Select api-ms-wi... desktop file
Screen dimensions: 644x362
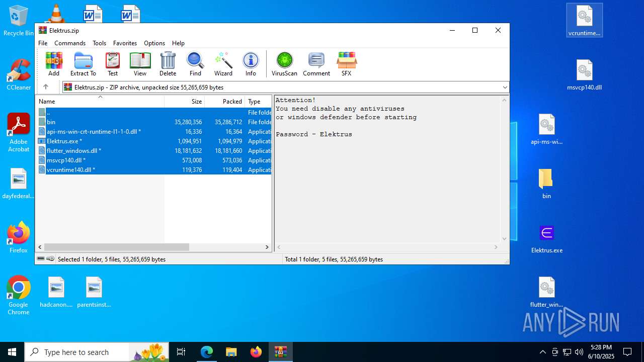tap(547, 129)
